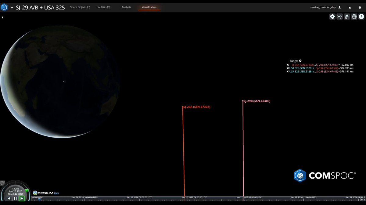The height and width of the screenshot is (205, 366).
Task: Open the Cesium navigation help button
Action: click(361, 17)
